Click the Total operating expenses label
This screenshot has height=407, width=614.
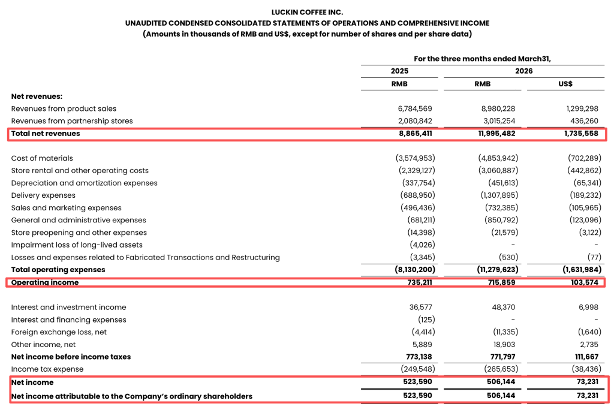click(58, 270)
